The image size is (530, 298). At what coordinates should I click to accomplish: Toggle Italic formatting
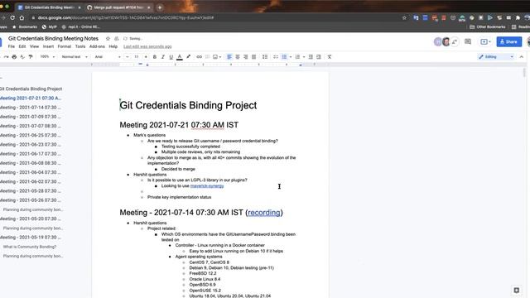pyautogui.click(x=162, y=57)
